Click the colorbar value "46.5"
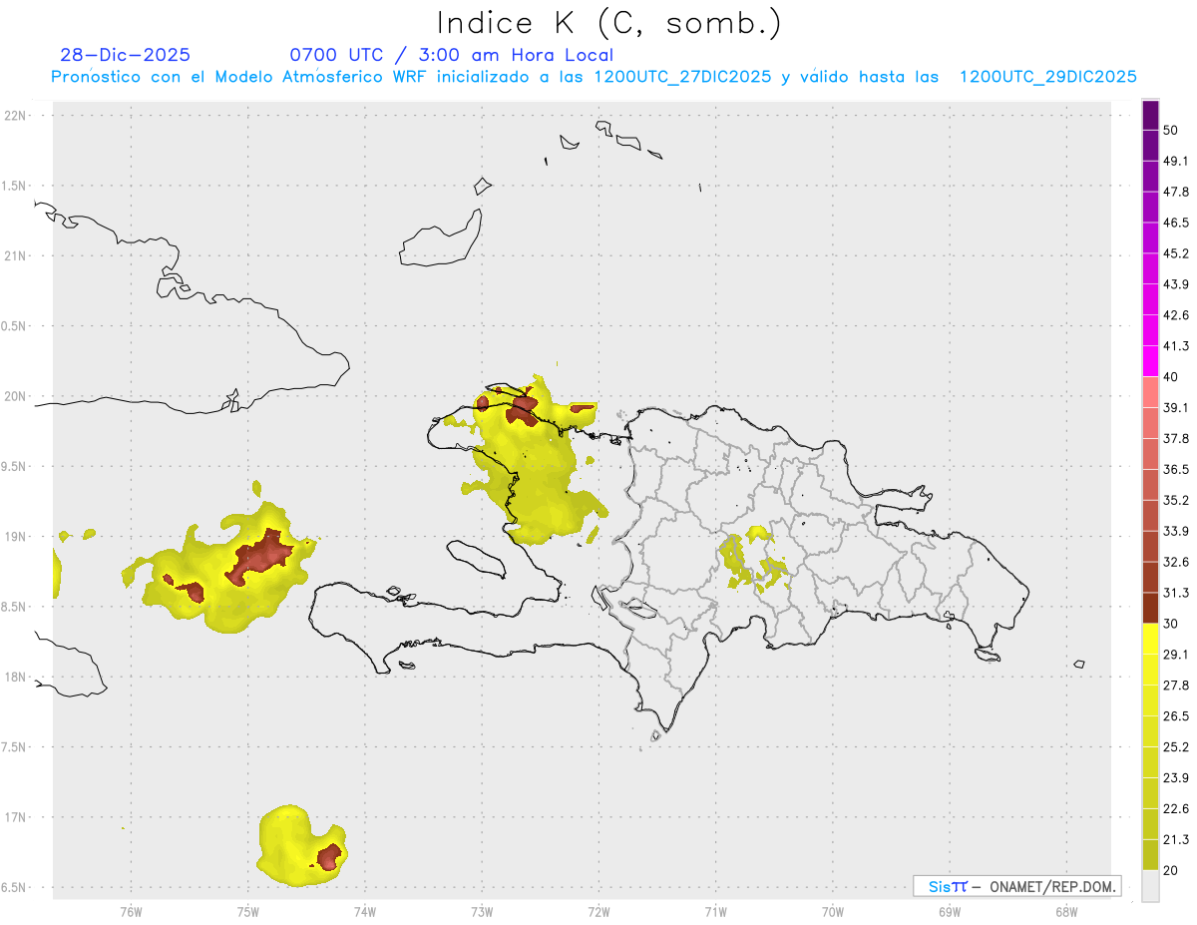The height and width of the screenshot is (925, 1197). (x=1176, y=223)
